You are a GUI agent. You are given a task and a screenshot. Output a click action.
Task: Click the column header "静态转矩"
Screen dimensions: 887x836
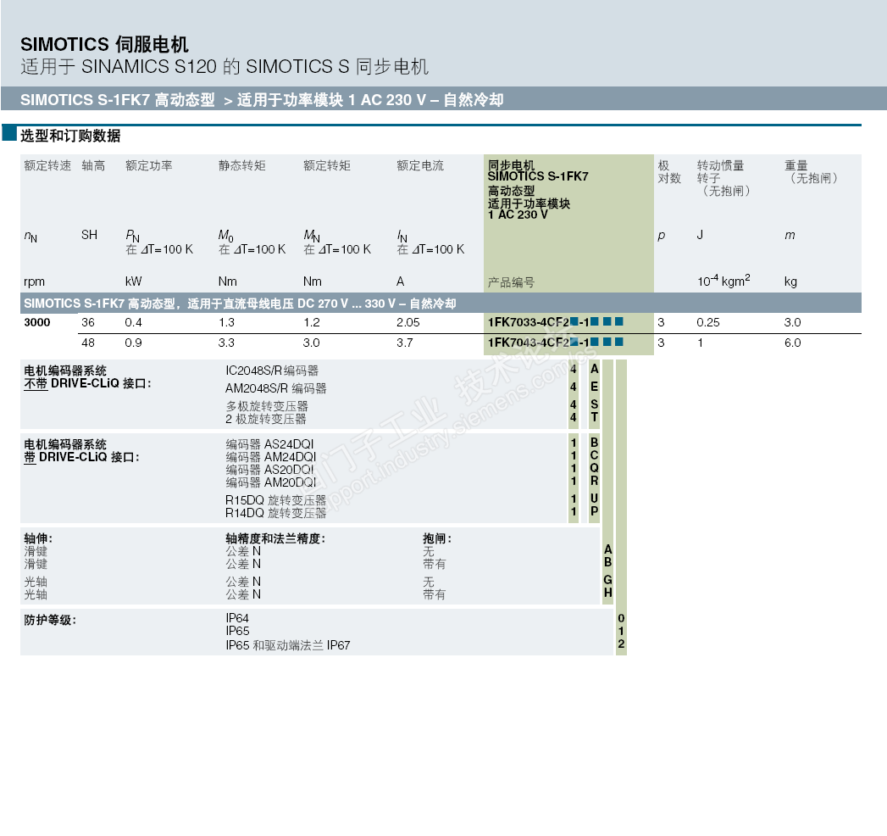(x=242, y=165)
